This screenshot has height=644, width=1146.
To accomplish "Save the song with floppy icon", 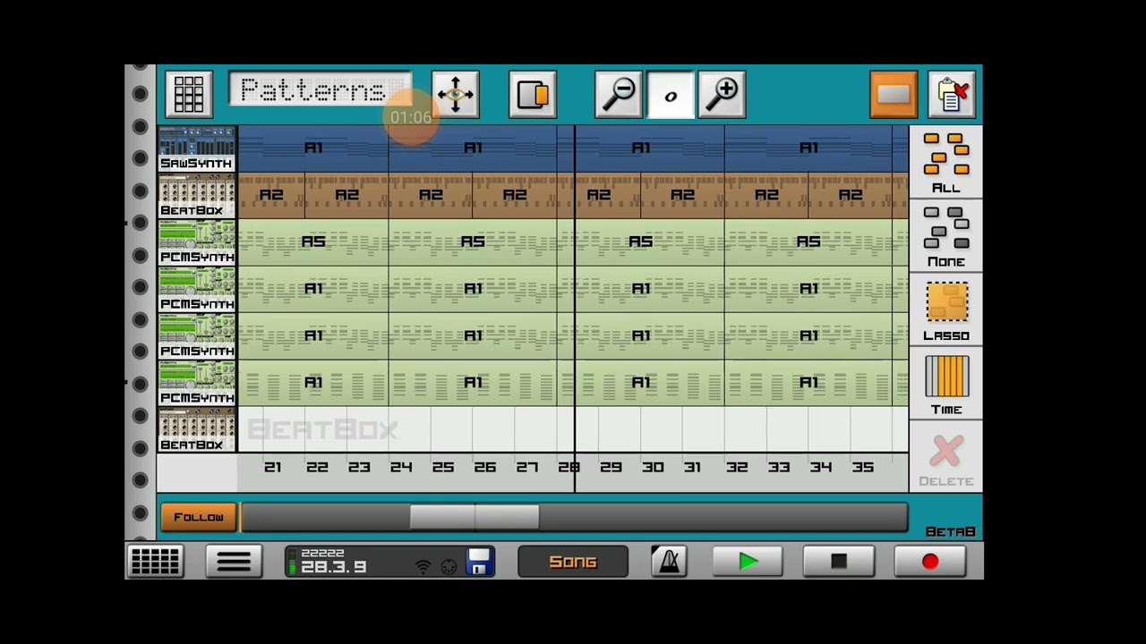I will (480, 562).
